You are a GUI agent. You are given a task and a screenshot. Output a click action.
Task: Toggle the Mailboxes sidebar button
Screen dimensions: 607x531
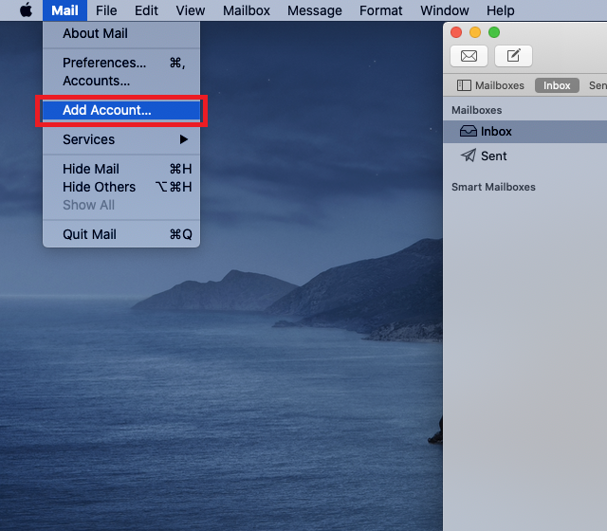(x=490, y=85)
